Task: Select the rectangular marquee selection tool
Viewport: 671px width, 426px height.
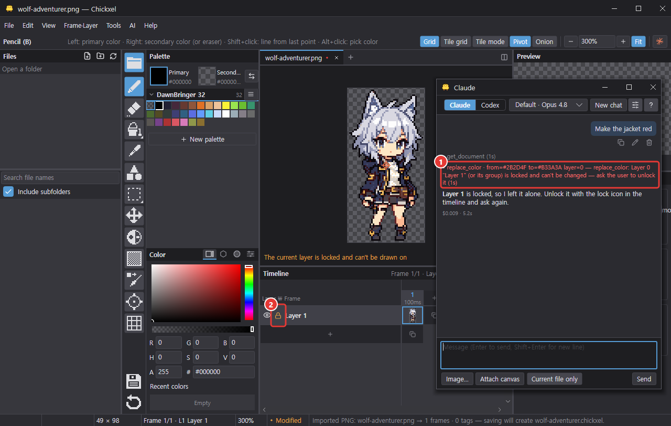Action: pos(134,194)
